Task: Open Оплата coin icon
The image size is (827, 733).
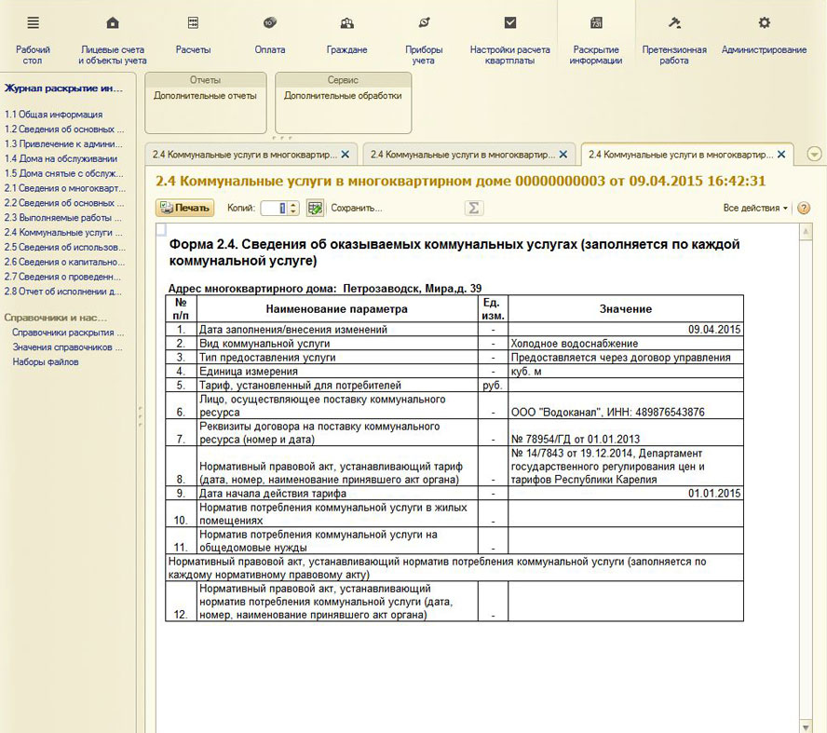Action: (269, 22)
